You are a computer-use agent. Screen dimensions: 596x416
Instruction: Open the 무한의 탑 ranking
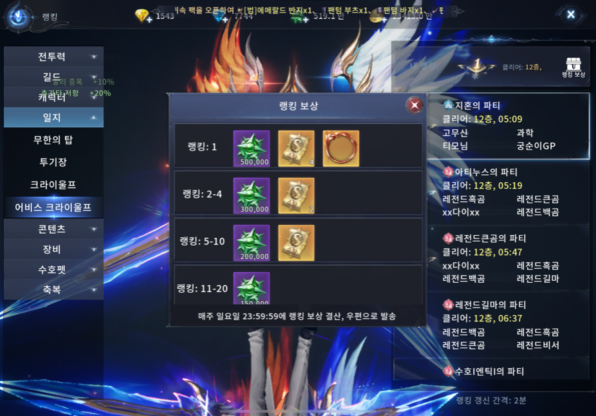54,140
